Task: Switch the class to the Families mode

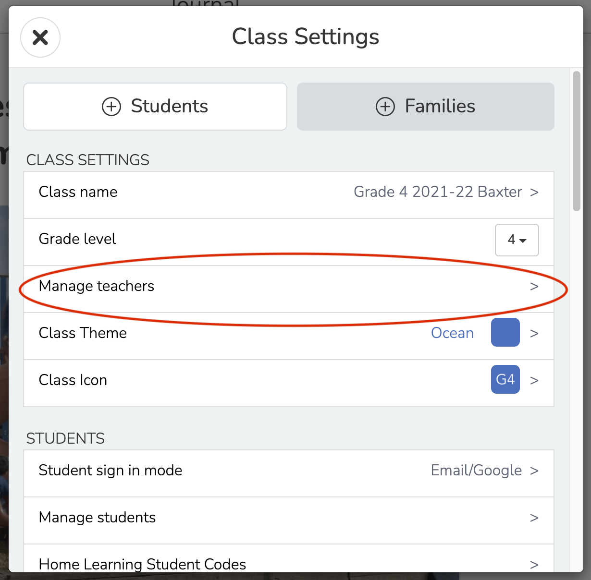Action: (x=426, y=107)
